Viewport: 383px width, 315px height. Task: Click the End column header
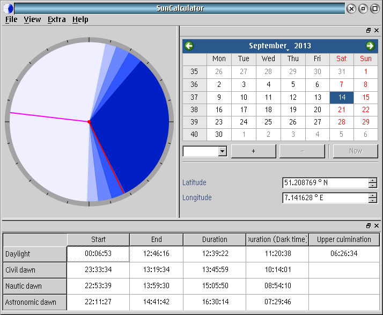(x=156, y=239)
